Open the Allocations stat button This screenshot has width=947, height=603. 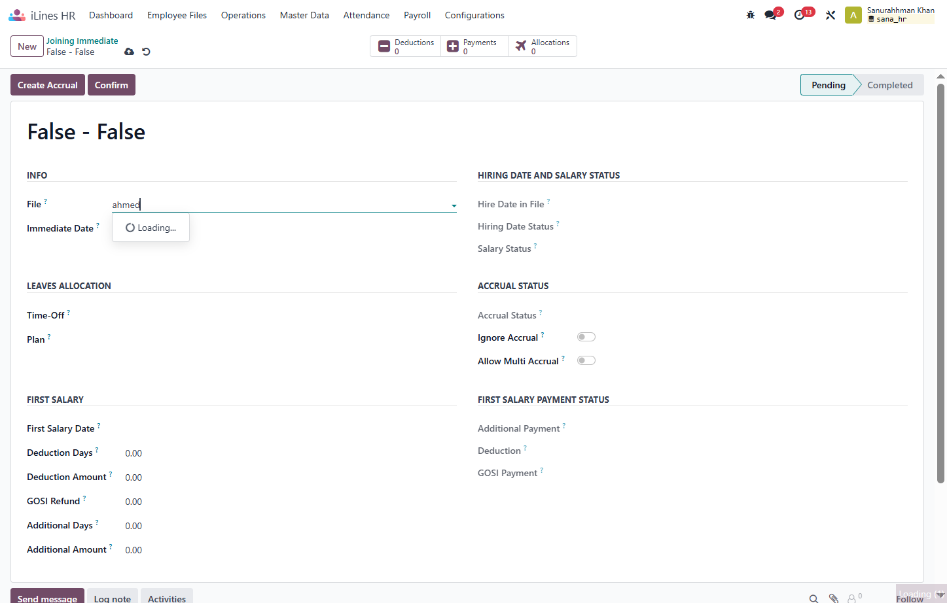point(543,46)
